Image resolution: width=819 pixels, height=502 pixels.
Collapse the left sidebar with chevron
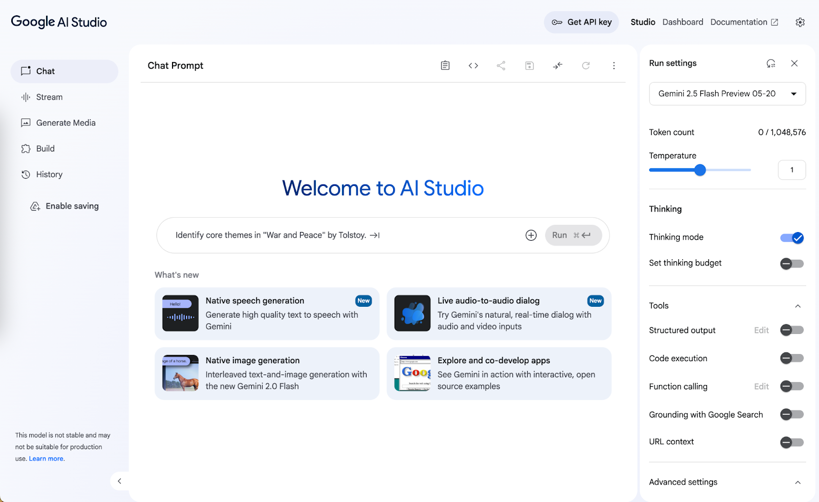tap(119, 481)
